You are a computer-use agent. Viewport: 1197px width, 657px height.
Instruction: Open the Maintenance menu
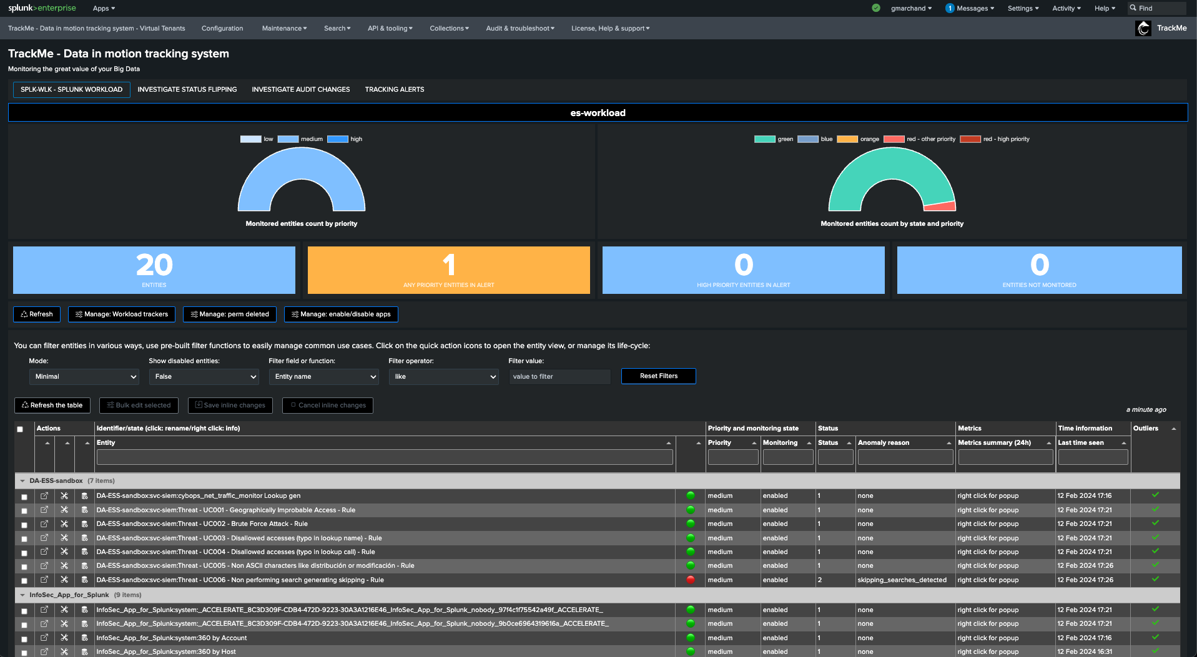284,29
